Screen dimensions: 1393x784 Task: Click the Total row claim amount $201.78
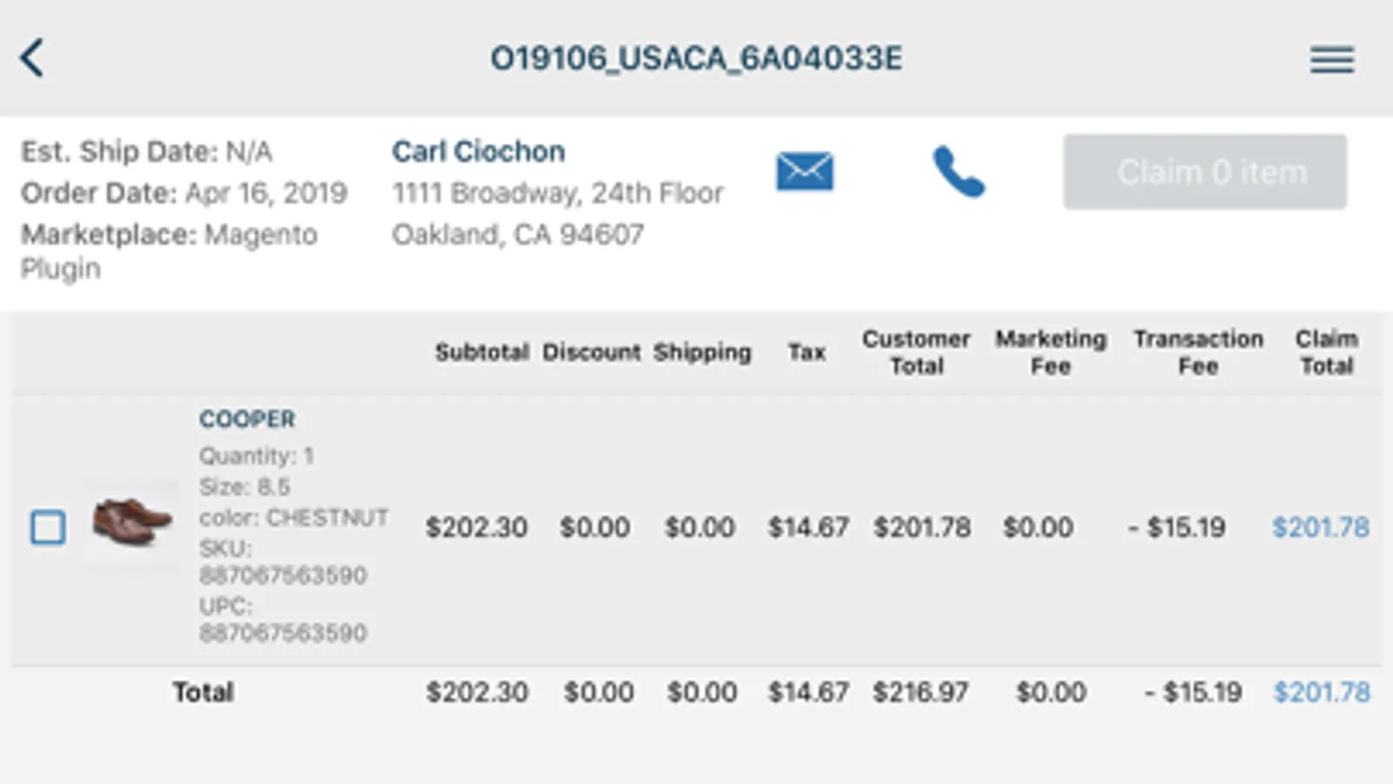(1321, 693)
